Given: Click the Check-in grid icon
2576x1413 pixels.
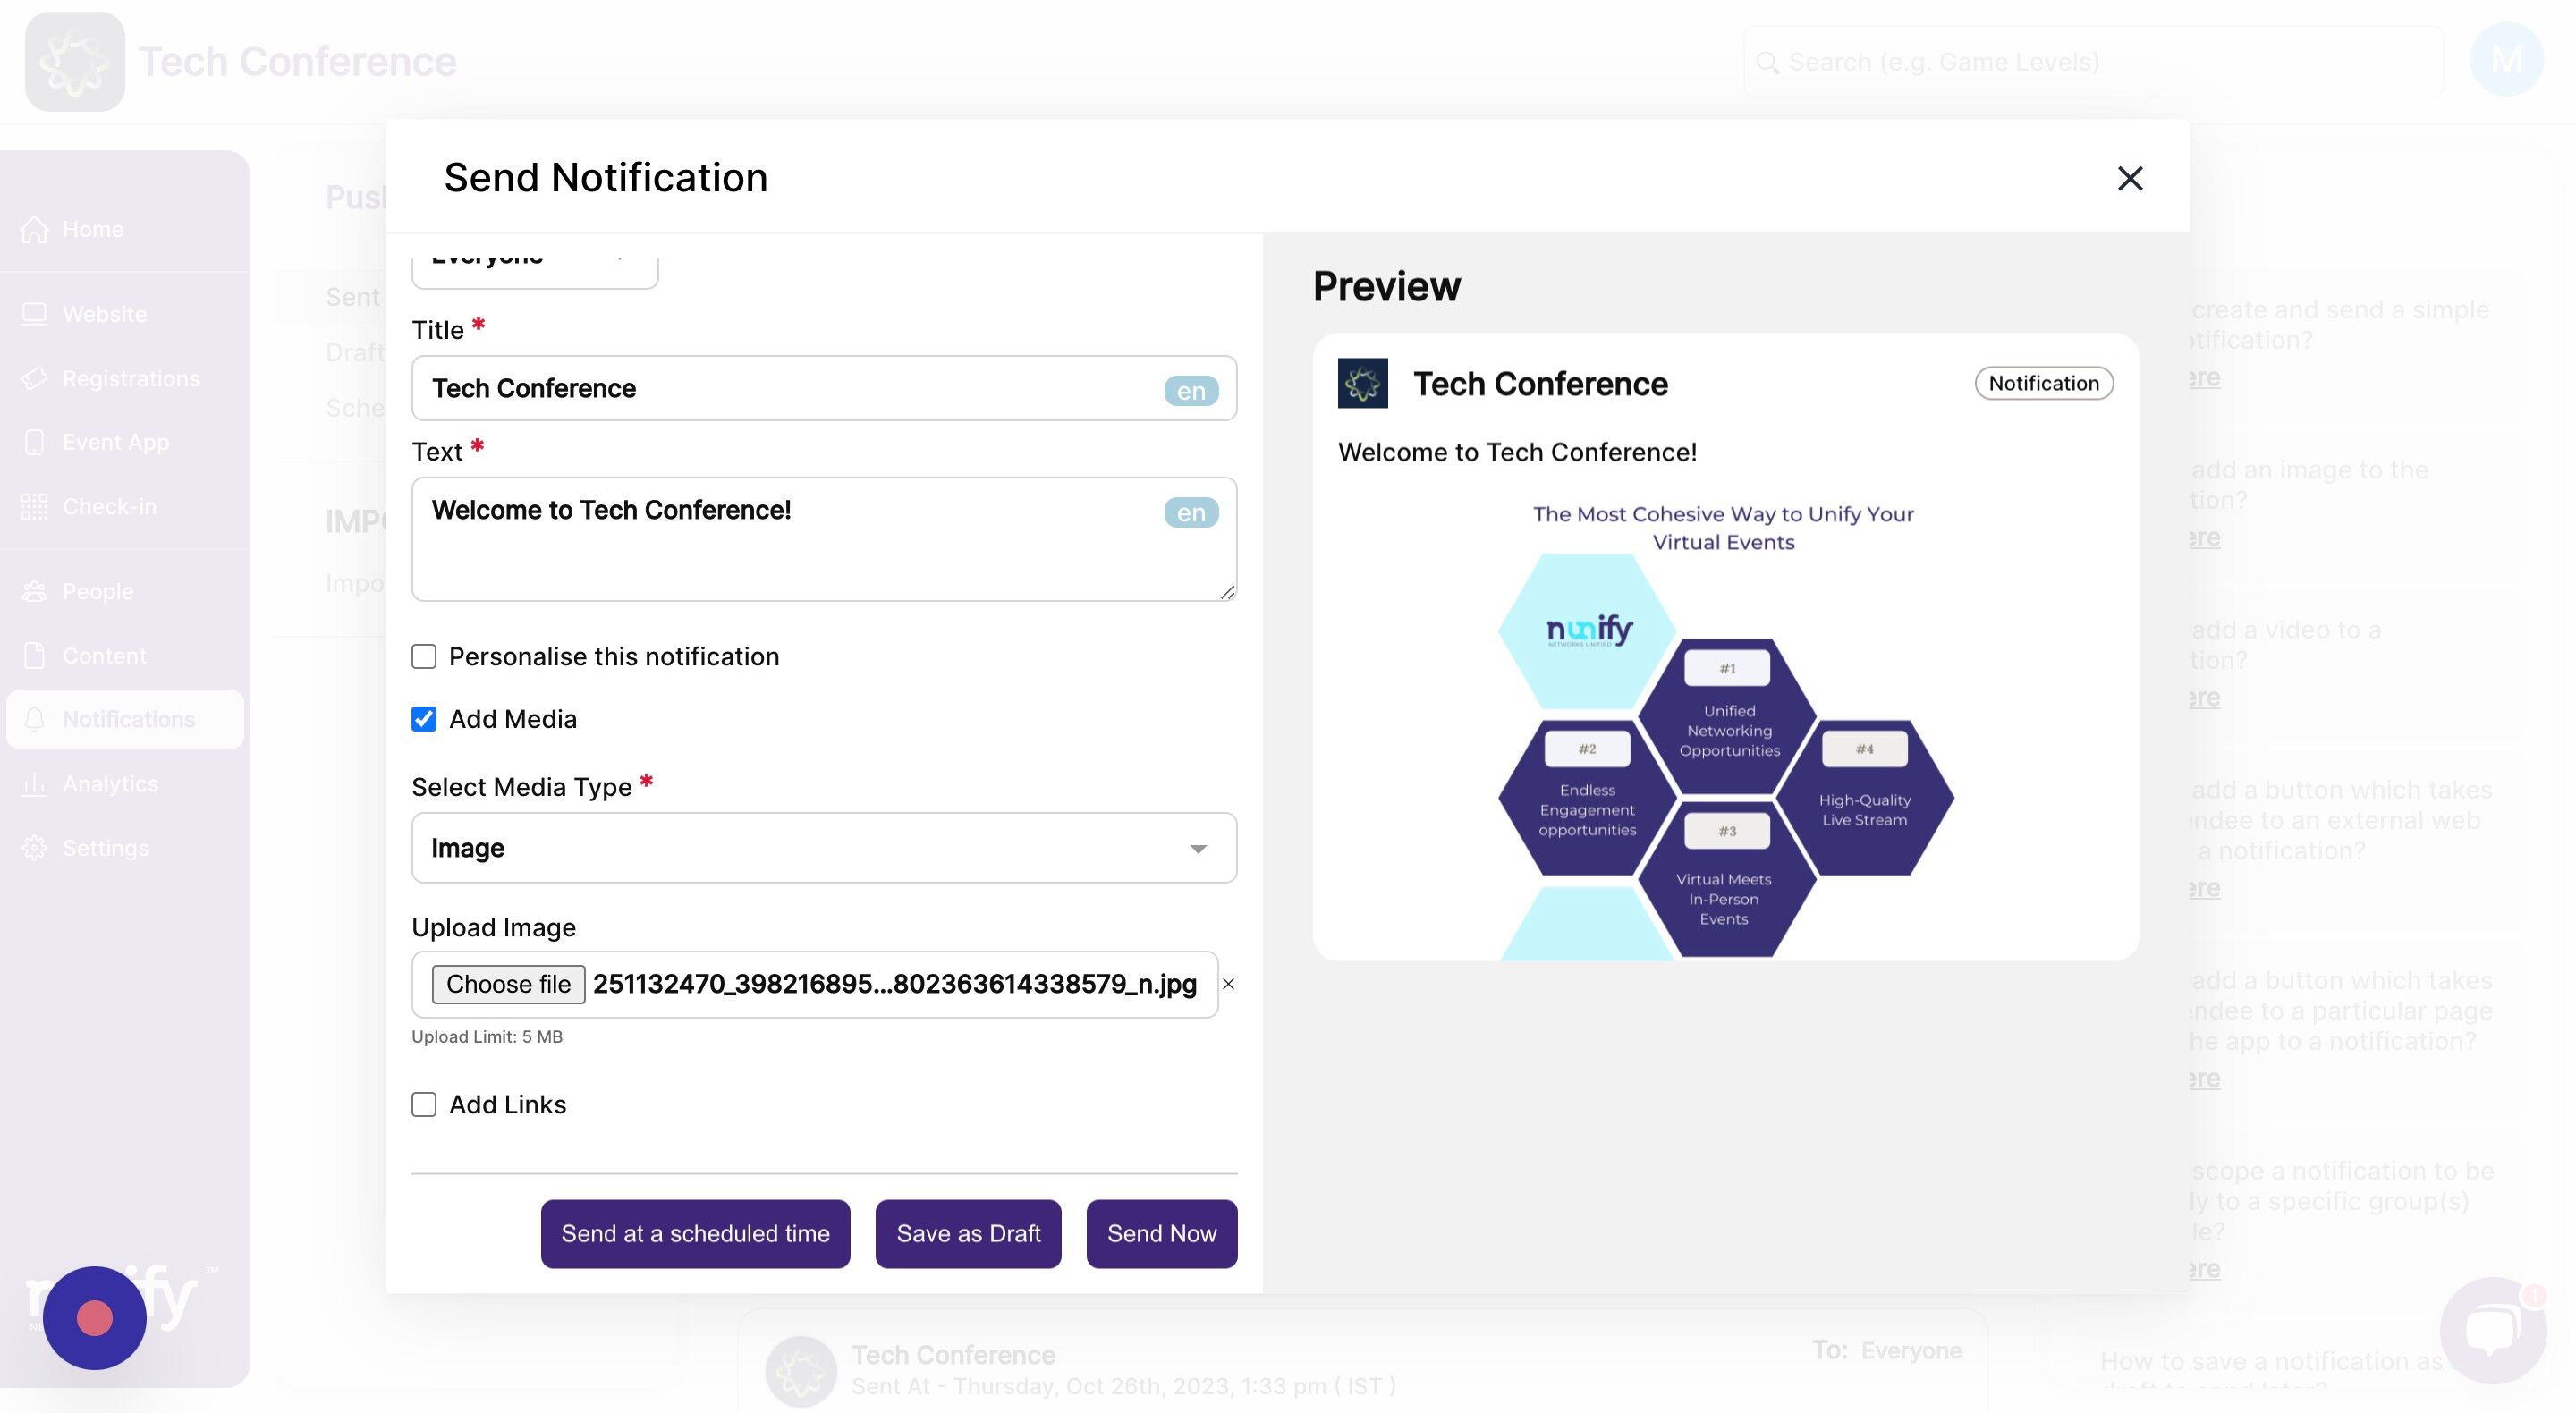Looking at the screenshot, I should tap(35, 507).
